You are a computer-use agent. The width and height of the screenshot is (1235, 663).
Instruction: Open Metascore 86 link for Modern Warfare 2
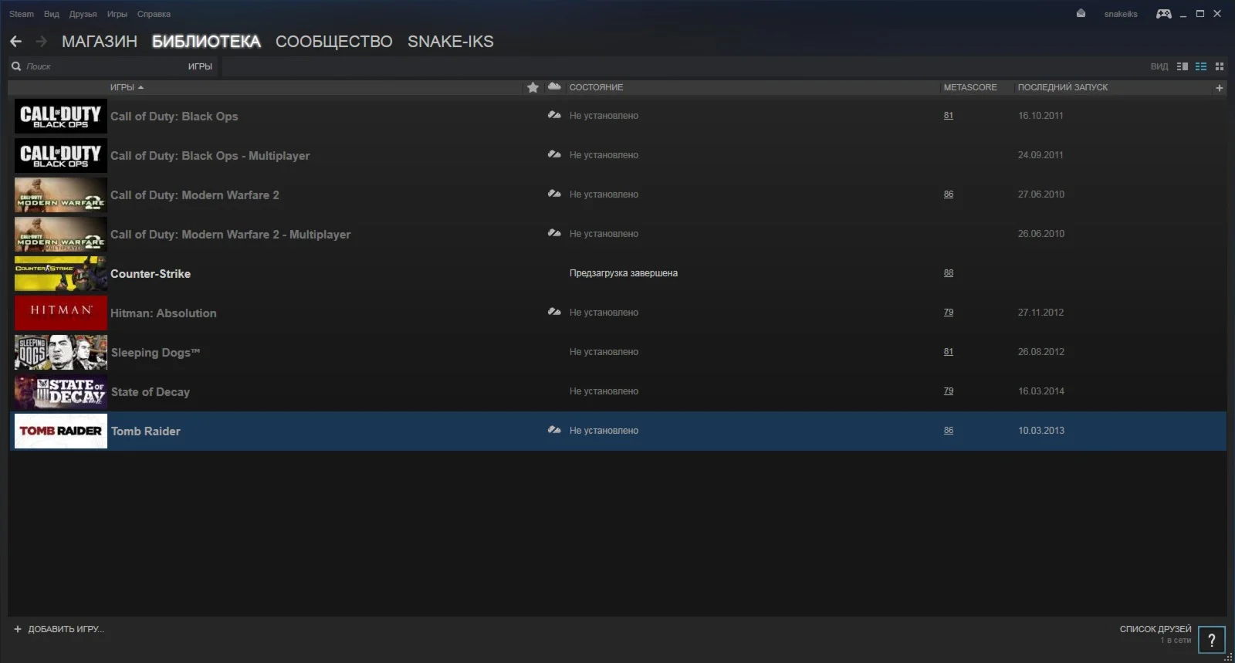click(949, 195)
